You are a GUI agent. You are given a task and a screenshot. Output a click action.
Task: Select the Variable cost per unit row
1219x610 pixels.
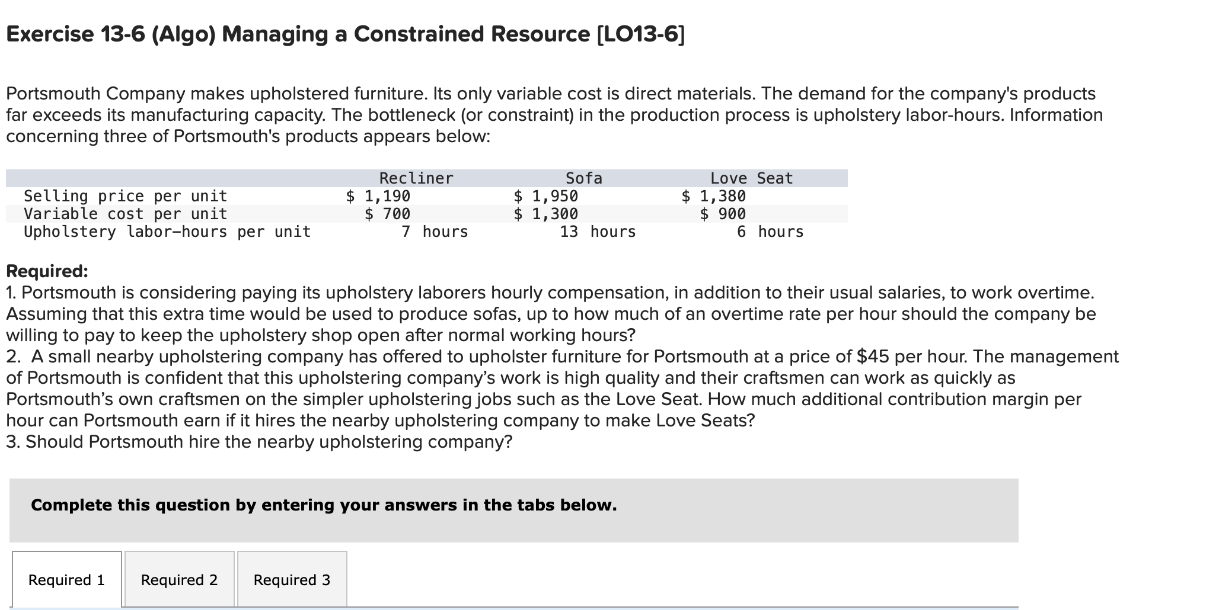[125, 214]
